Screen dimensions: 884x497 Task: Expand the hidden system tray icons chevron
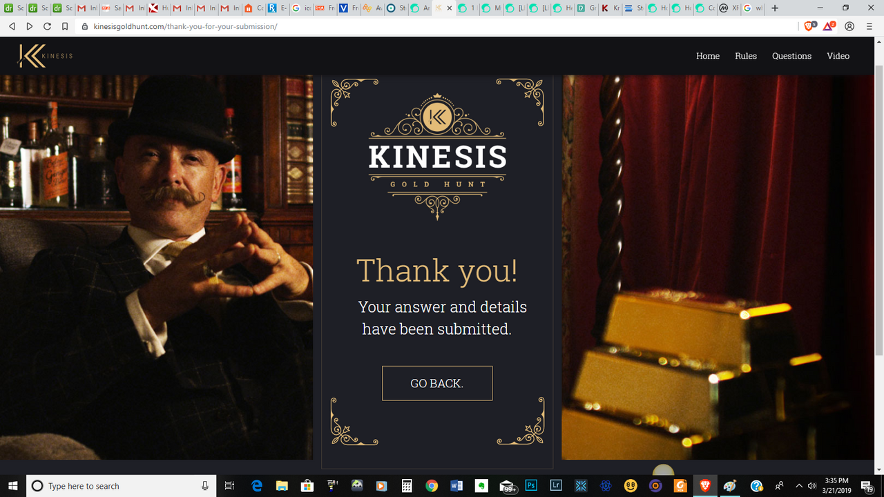tap(799, 485)
